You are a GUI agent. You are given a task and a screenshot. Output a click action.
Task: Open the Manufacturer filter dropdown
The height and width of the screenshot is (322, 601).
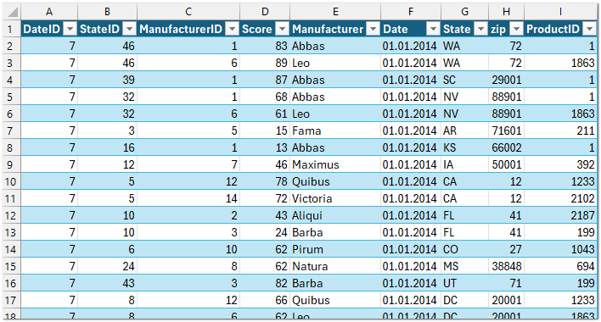point(373,29)
